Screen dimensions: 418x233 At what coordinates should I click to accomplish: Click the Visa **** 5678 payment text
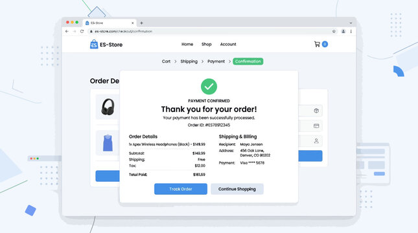[x=252, y=163]
